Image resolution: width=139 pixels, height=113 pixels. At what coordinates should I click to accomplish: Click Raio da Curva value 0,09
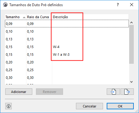click(30, 24)
